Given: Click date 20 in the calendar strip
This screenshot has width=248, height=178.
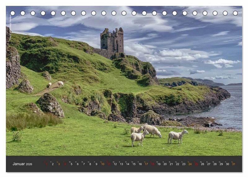Looking at the screenshot, I should [x=165, y=164].
